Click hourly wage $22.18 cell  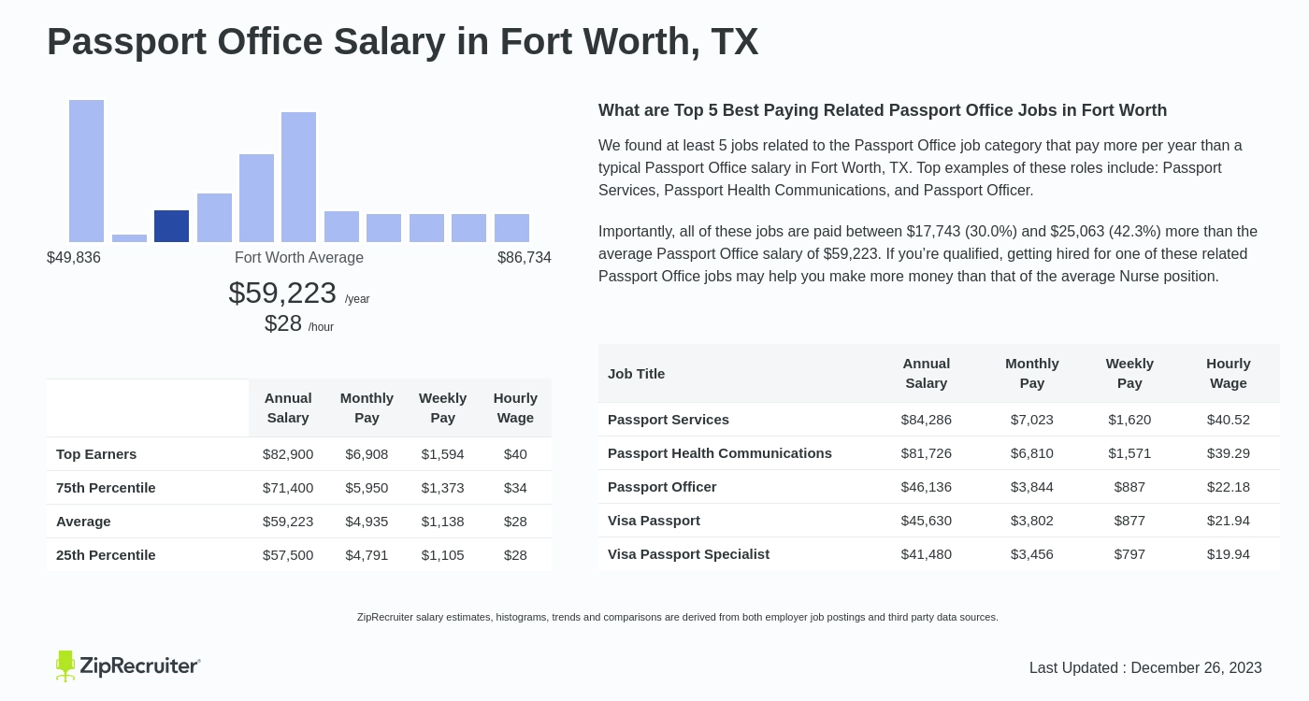point(1229,487)
